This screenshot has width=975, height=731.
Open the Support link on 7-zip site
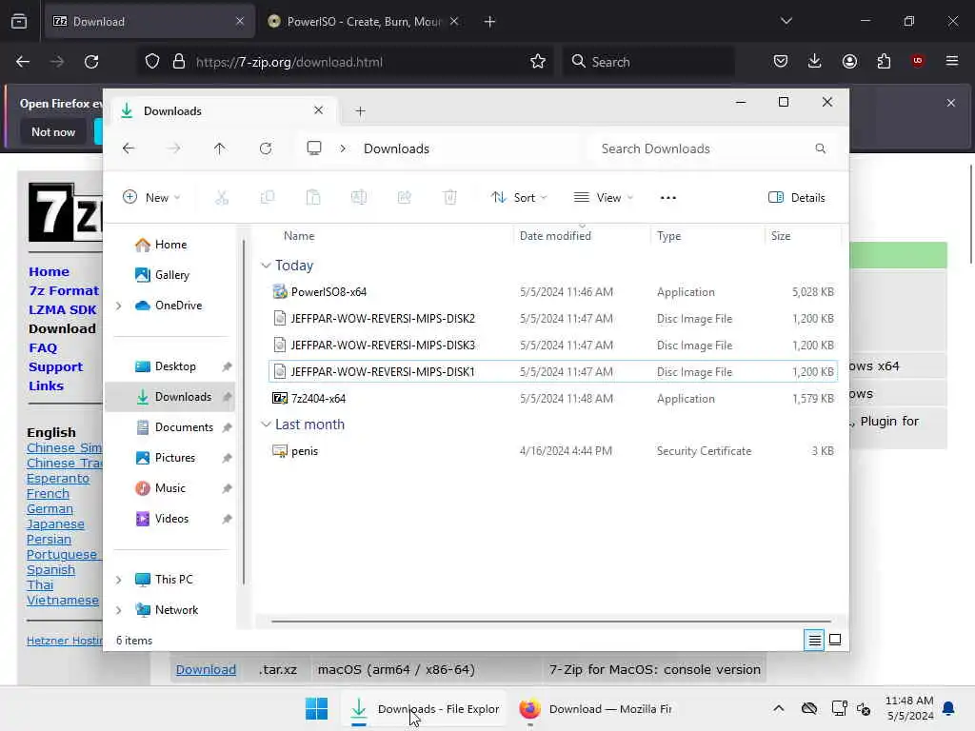click(x=55, y=366)
